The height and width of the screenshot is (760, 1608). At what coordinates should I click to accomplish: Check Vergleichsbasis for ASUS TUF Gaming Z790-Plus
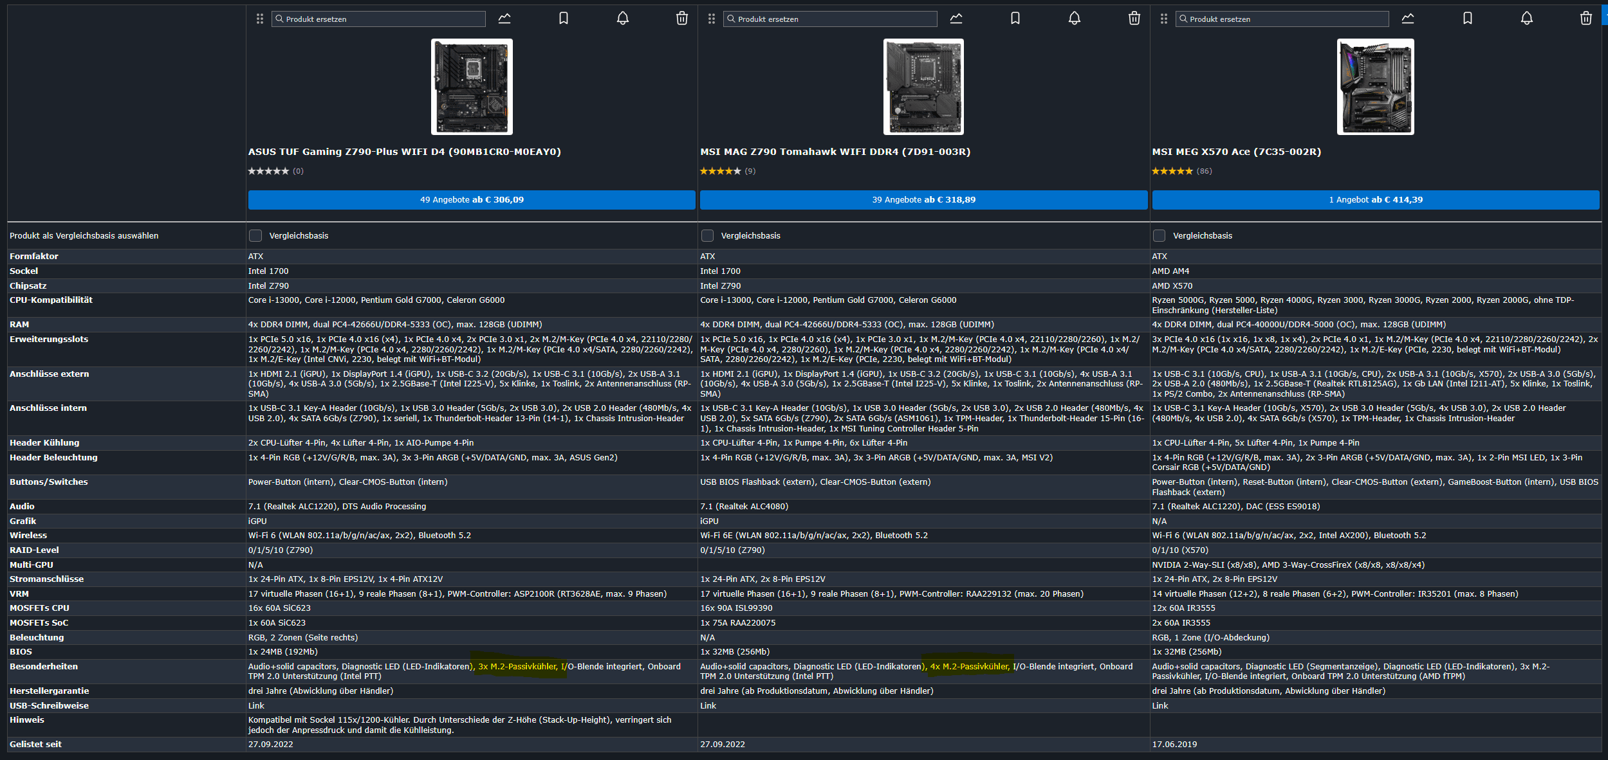click(255, 236)
